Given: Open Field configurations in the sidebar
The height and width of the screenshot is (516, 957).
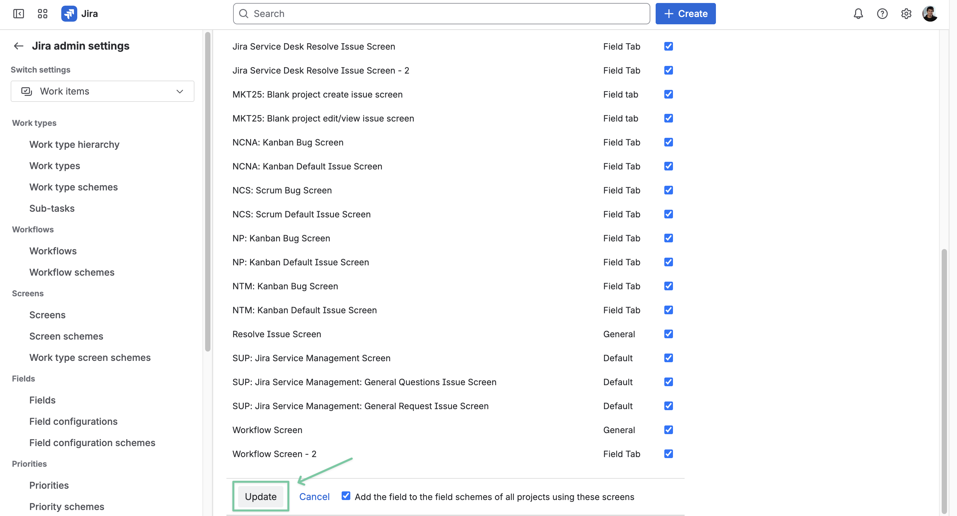Looking at the screenshot, I should pos(73,421).
